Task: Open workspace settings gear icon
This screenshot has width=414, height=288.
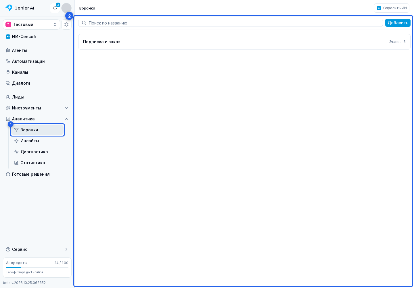Action: tap(66, 24)
